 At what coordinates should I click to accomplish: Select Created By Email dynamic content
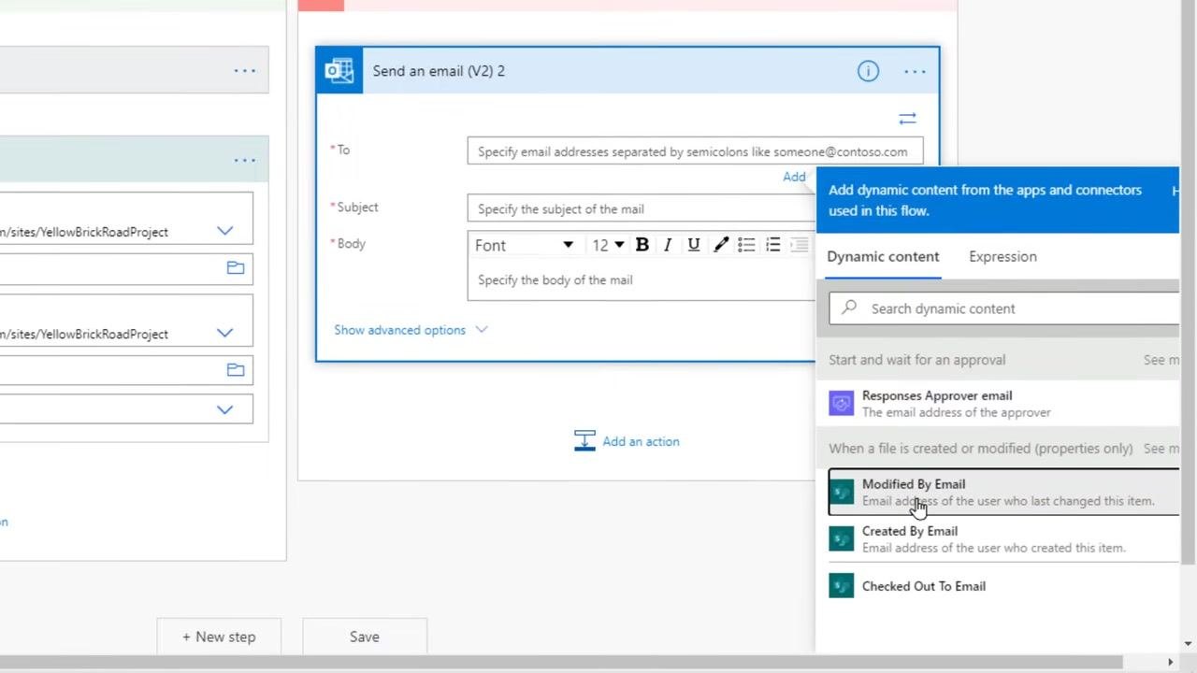1004,538
